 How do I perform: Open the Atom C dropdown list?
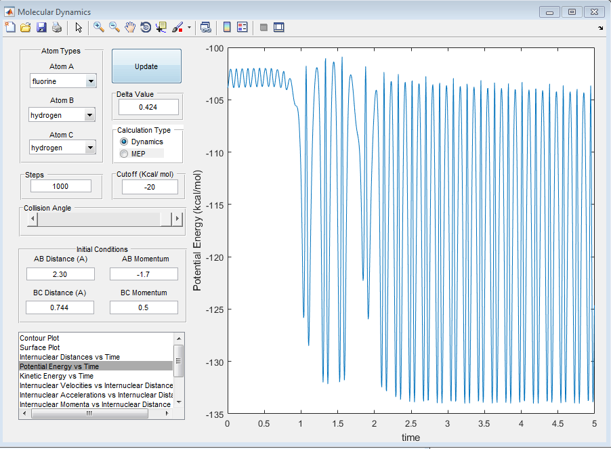pos(89,148)
